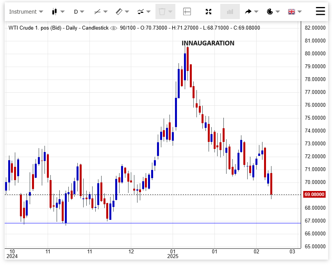
Task: Open the D timeframe selector
Action: [x=79, y=12]
